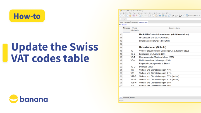Open a file using the folder icon
The width and height of the screenshot is (201, 113).
tap(130, 16)
